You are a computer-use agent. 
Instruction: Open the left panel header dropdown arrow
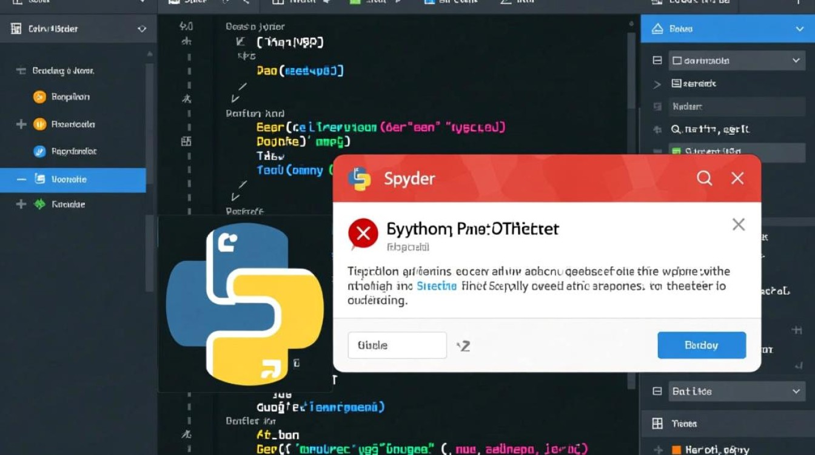(142, 29)
